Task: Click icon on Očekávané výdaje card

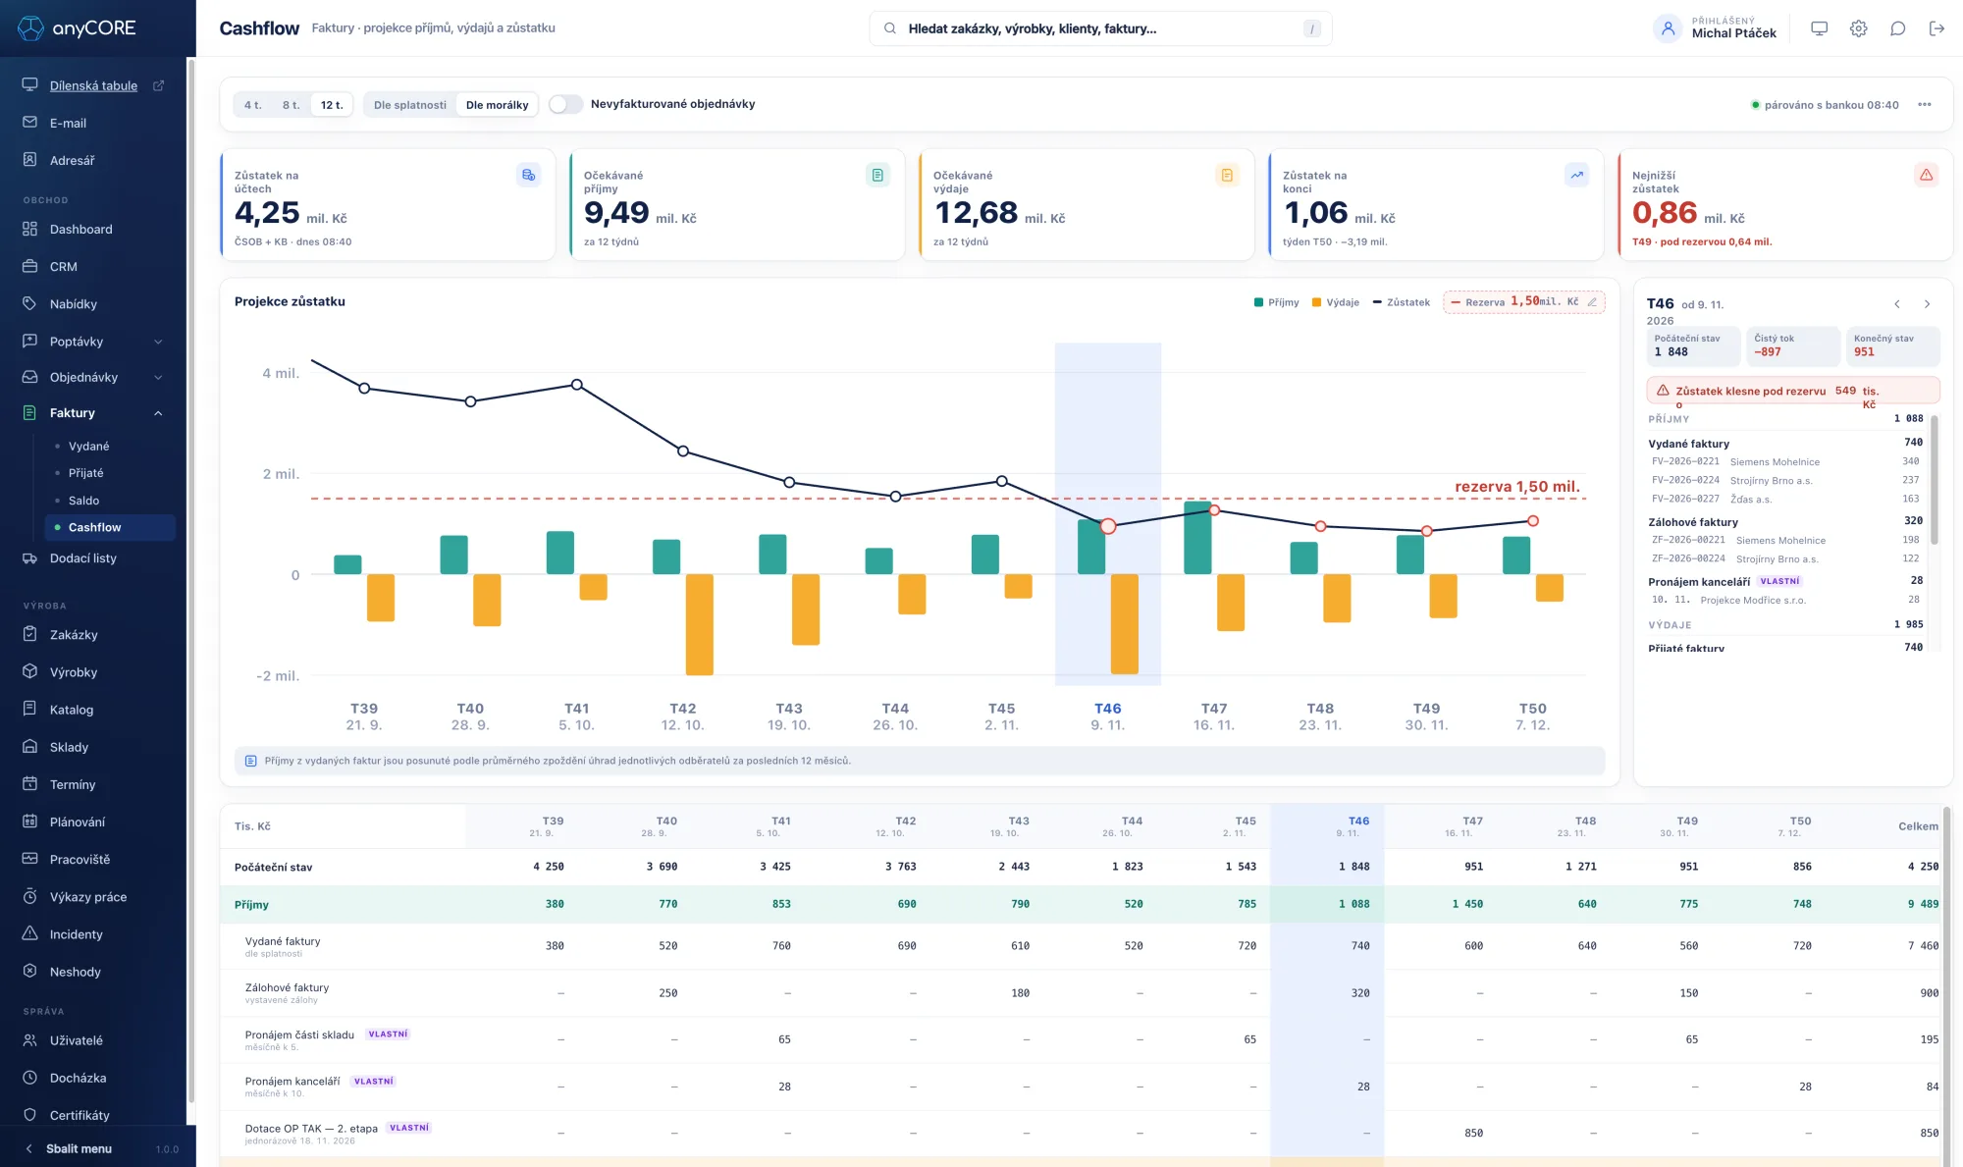Action: pos(1227,175)
